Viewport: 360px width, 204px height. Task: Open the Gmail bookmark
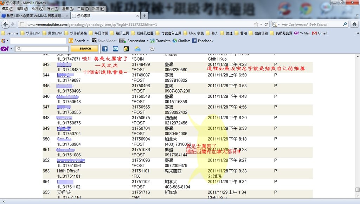[320, 33]
